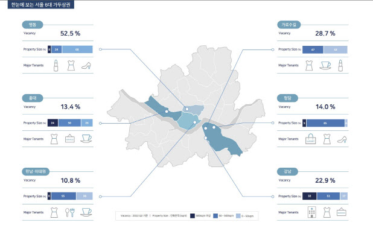Click the coffee cup icon in 한남·이태원 section
373x225 pixels.
click(x=86, y=212)
